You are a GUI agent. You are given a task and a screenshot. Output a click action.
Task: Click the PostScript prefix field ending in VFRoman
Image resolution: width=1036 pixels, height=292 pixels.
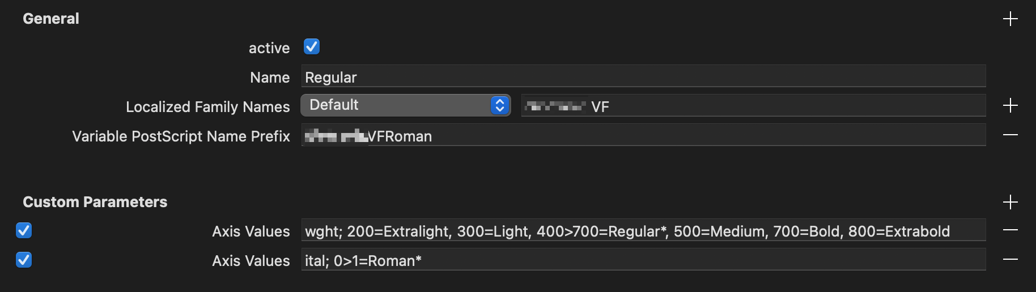(x=643, y=135)
